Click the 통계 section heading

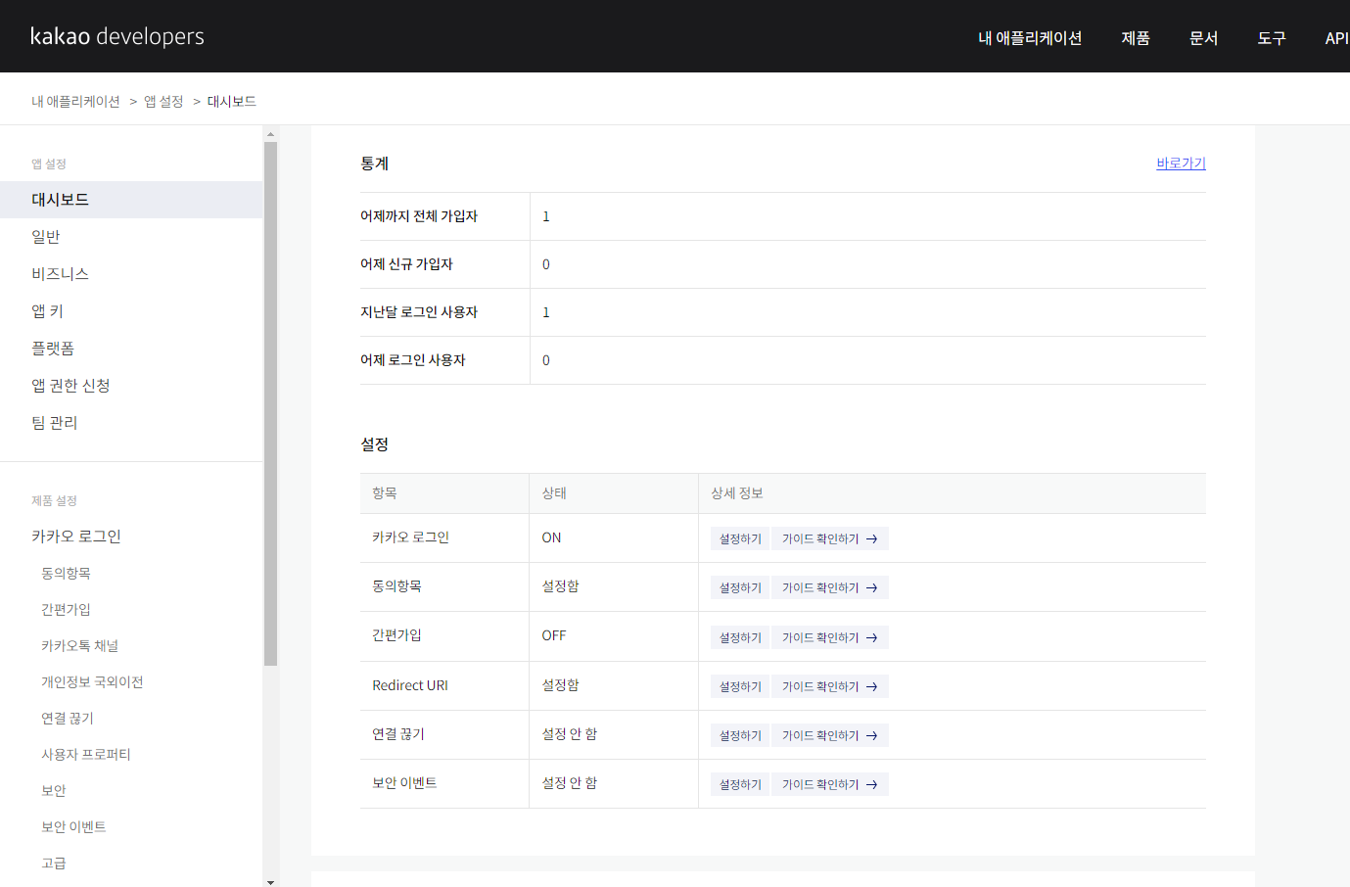click(375, 163)
